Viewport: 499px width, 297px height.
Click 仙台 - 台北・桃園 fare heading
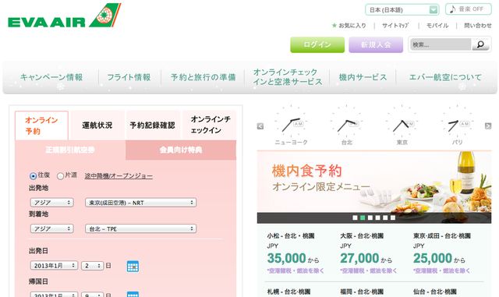point(435,292)
